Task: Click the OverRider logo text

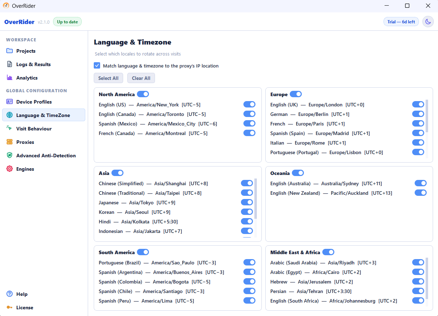Action: tap(19, 22)
